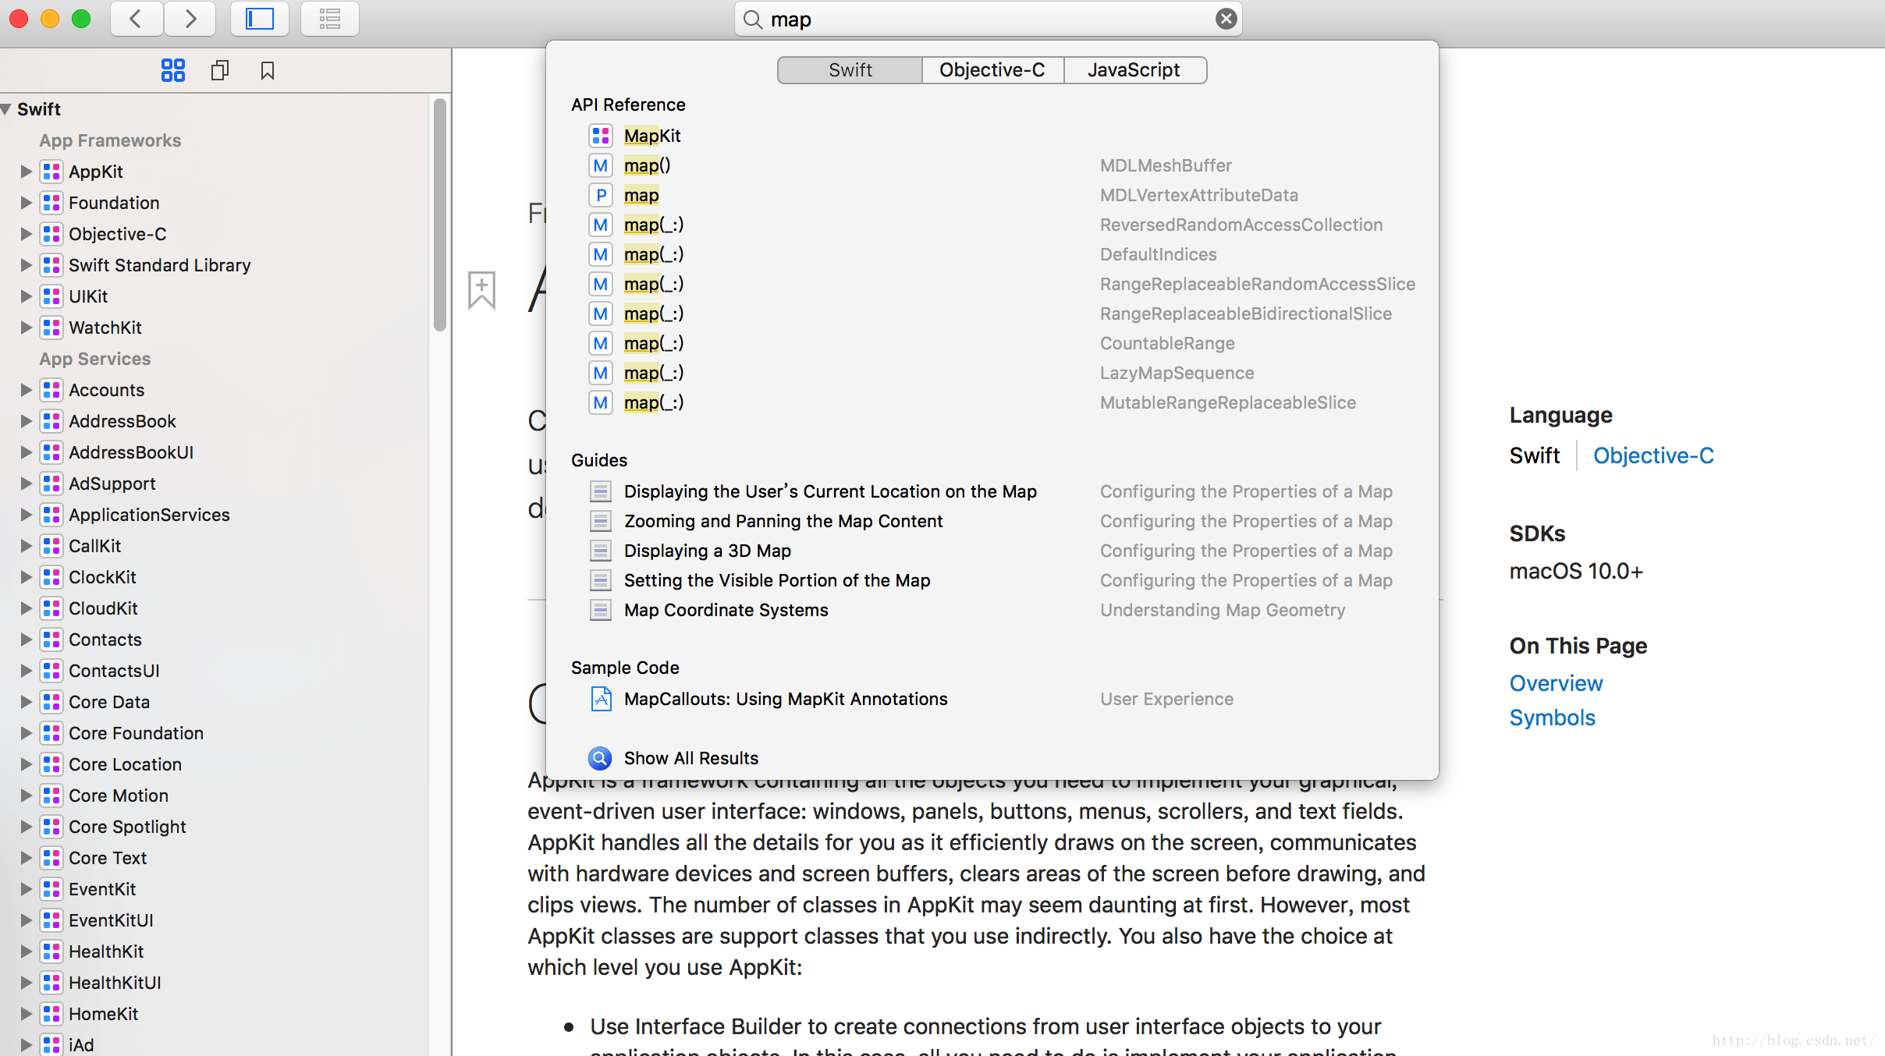Click the Objective-C language link
Viewport: 1885px width, 1056px height.
click(1652, 455)
